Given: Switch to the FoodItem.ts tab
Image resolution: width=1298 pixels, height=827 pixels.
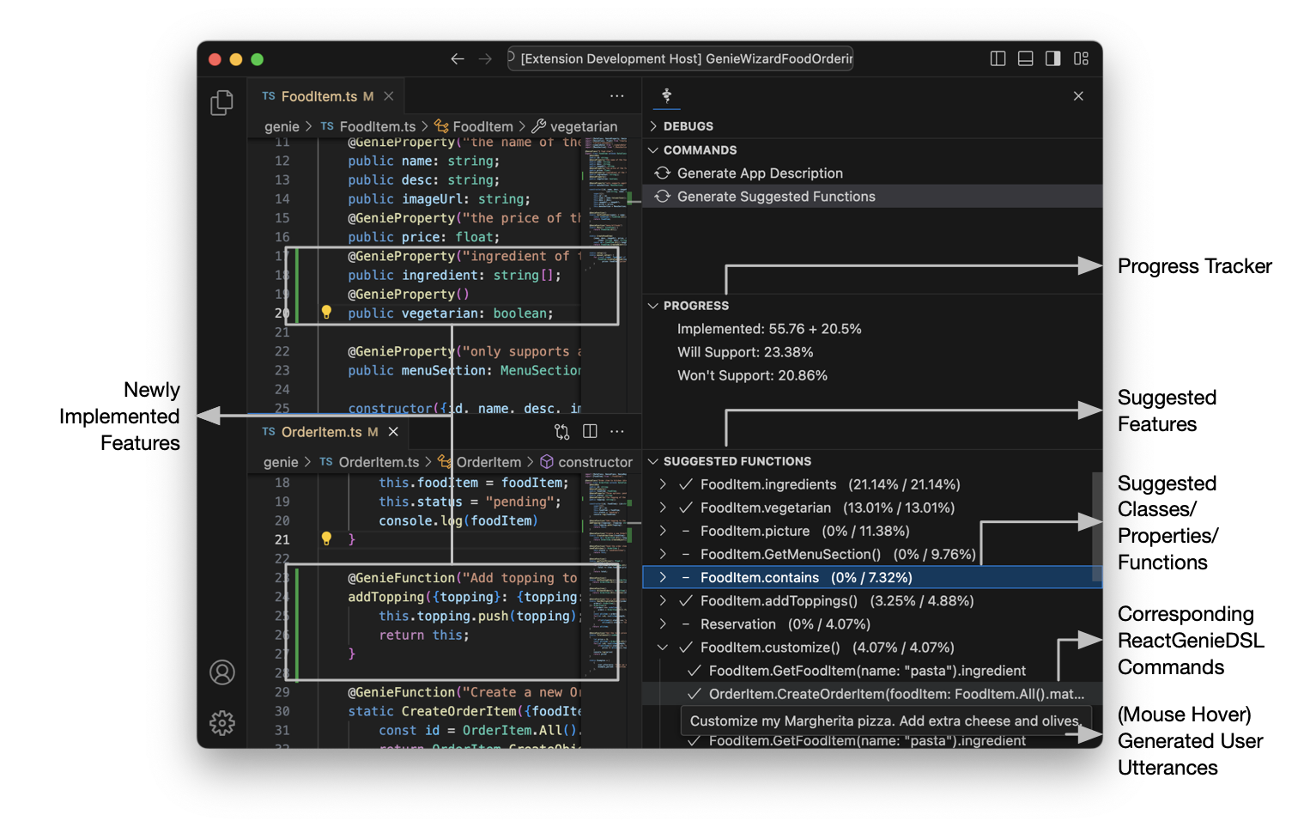Looking at the screenshot, I should (x=318, y=96).
